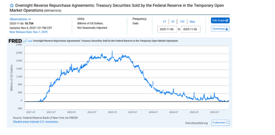The height and width of the screenshot is (135, 275).
Task: Click the Edit Graph button
Action: [220, 20]
